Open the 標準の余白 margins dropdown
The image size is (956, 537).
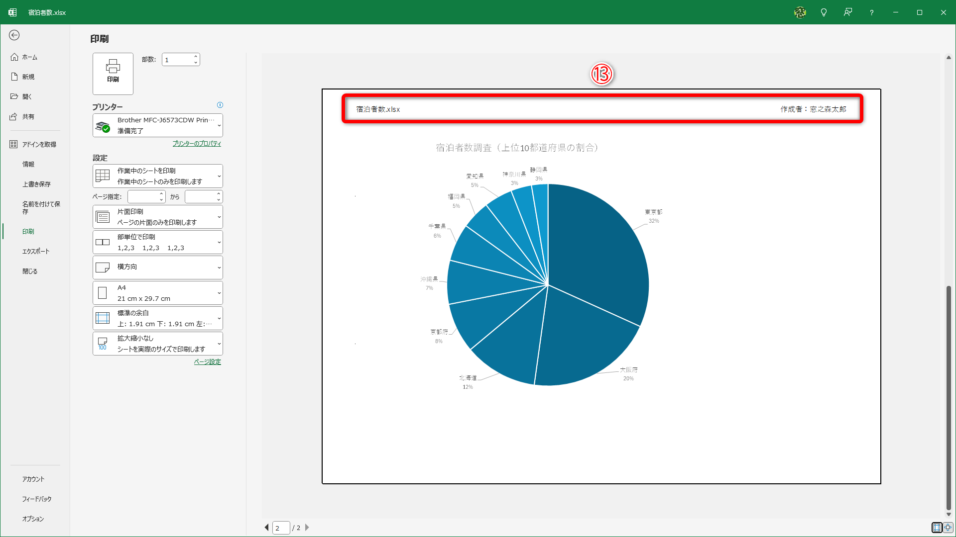[157, 318]
